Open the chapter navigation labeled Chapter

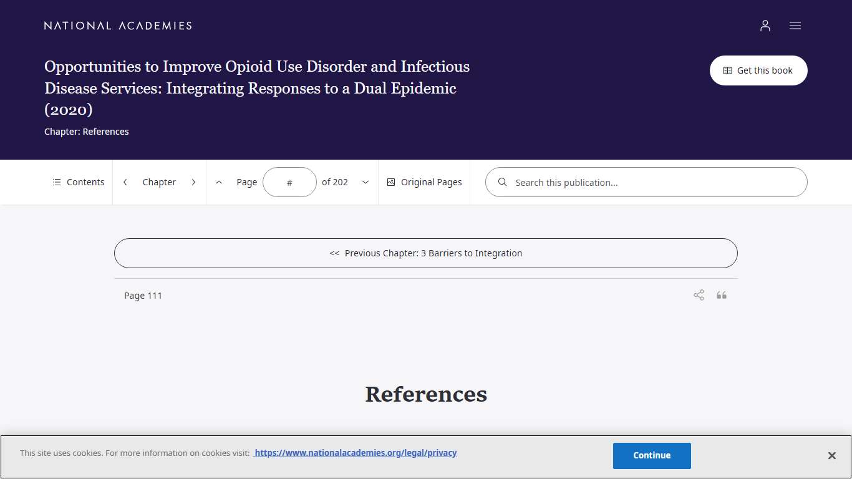[159, 181]
